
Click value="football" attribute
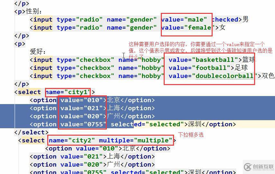199,68
